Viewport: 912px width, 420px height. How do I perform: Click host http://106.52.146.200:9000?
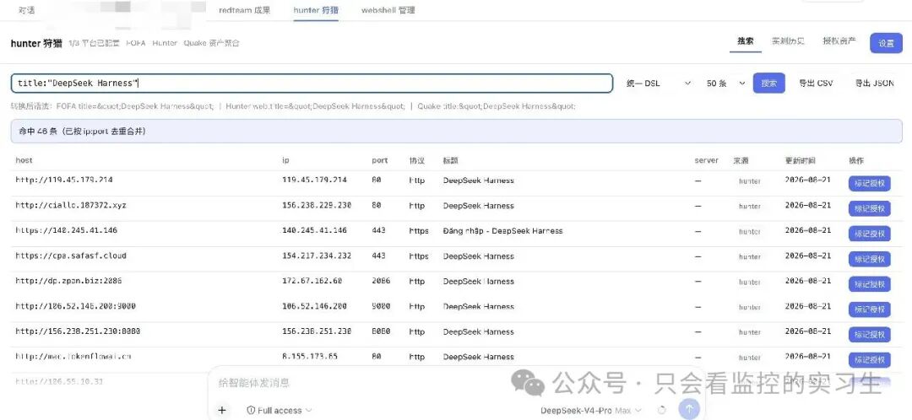pos(76,306)
